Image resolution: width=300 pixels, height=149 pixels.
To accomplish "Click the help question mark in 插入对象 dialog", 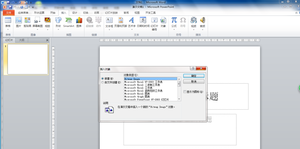I will click(x=193, y=68).
